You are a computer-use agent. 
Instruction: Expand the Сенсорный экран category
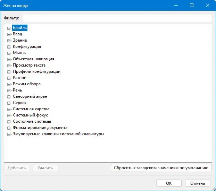pyautogui.click(x=9, y=97)
